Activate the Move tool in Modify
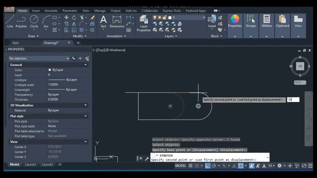The width and height of the screenshot is (317, 178). tap(66, 18)
